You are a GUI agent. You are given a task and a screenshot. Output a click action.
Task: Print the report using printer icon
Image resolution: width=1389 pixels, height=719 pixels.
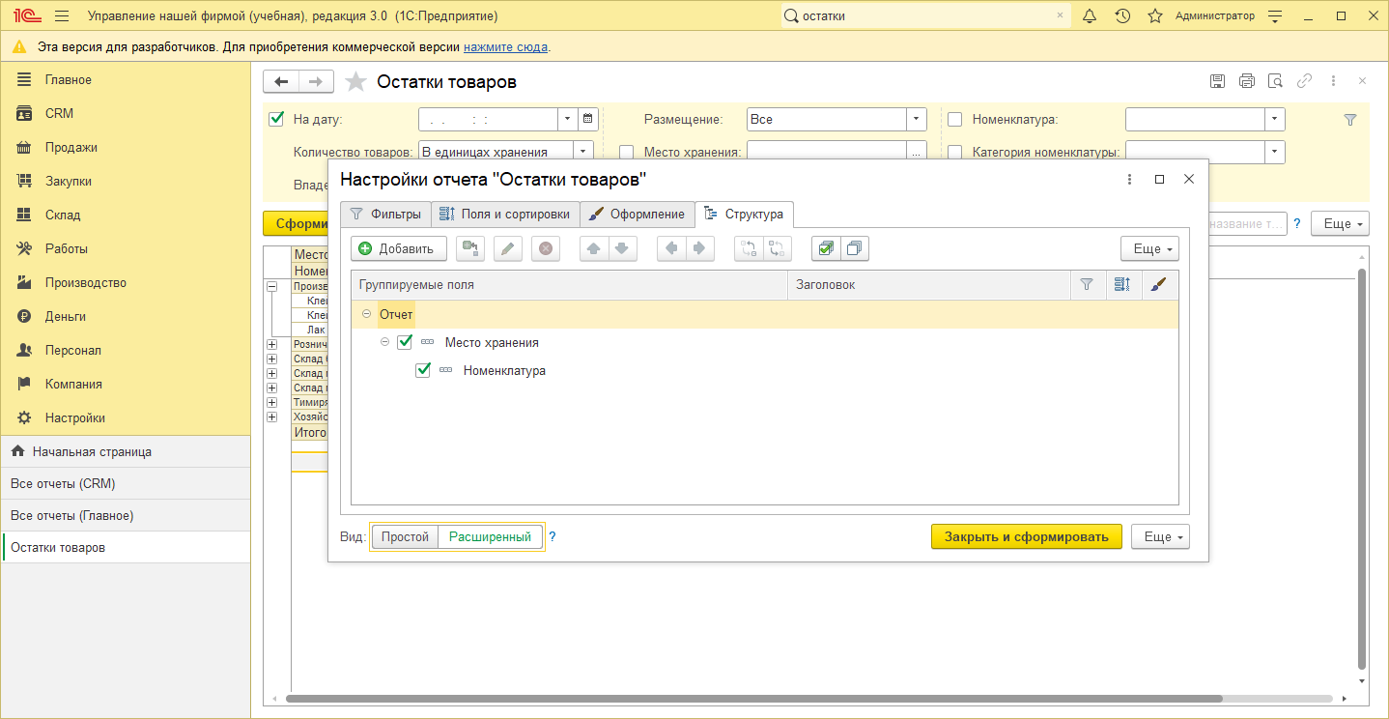pyautogui.click(x=1247, y=81)
